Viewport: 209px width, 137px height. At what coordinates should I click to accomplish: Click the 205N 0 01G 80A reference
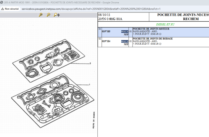pos(110,19)
